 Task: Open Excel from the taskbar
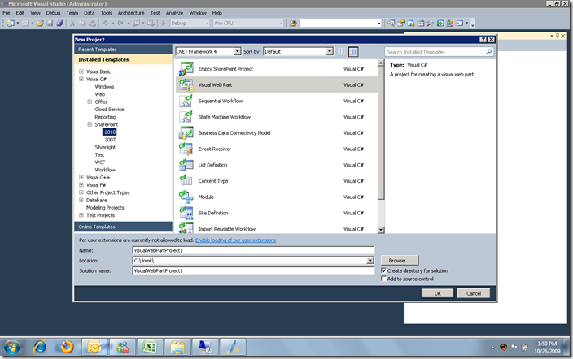pos(150,347)
